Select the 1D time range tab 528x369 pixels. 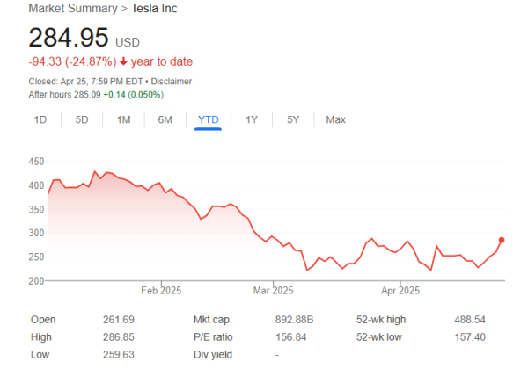[x=40, y=119]
